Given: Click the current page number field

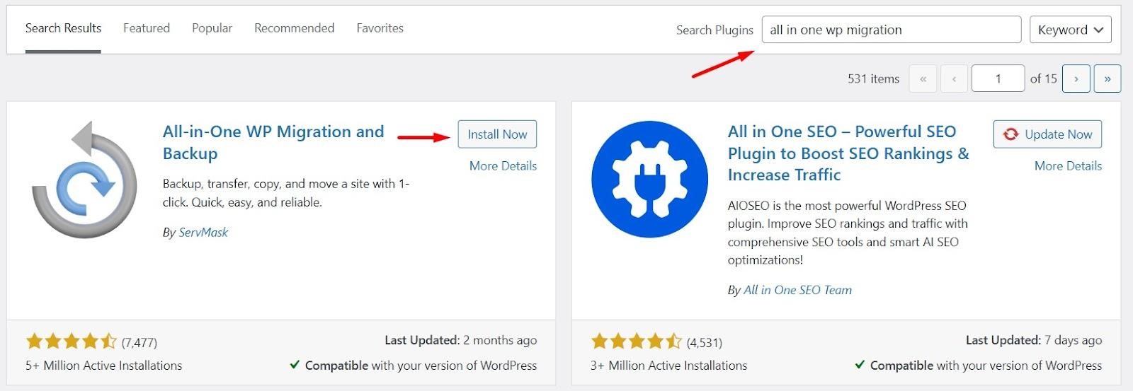Looking at the screenshot, I should click(998, 78).
